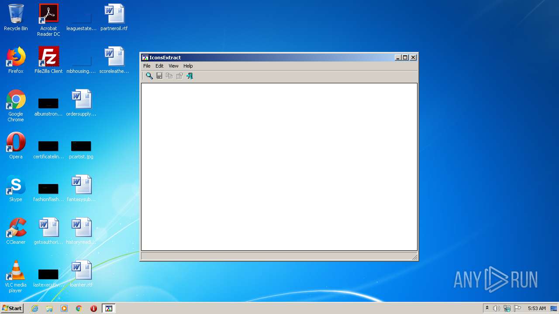
Task: Select the CCleaner desktop shortcut
Action: [16, 231]
